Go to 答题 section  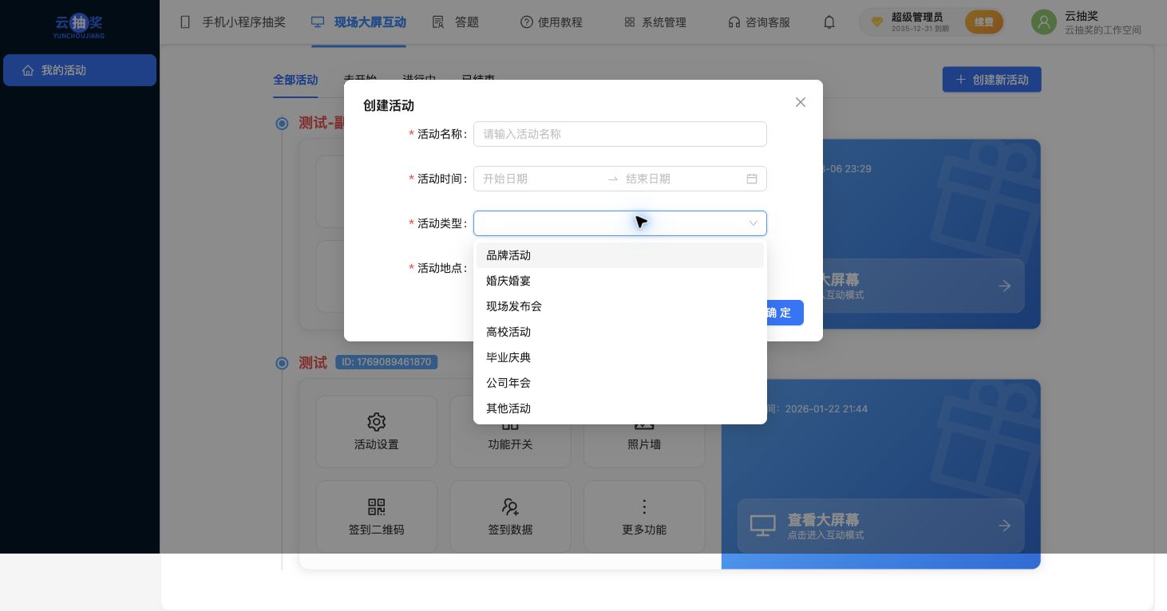coord(455,22)
